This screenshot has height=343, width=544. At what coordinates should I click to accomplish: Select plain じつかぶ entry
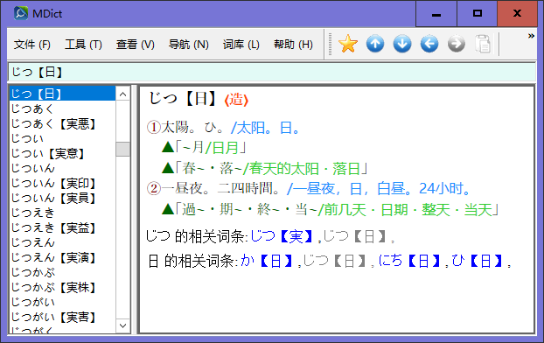click(x=62, y=272)
